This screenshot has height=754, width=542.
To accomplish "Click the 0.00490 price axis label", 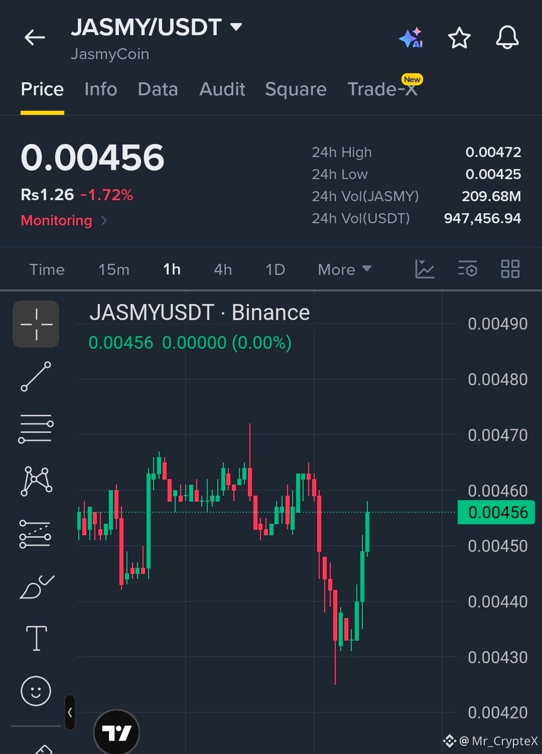I will [497, 324].
